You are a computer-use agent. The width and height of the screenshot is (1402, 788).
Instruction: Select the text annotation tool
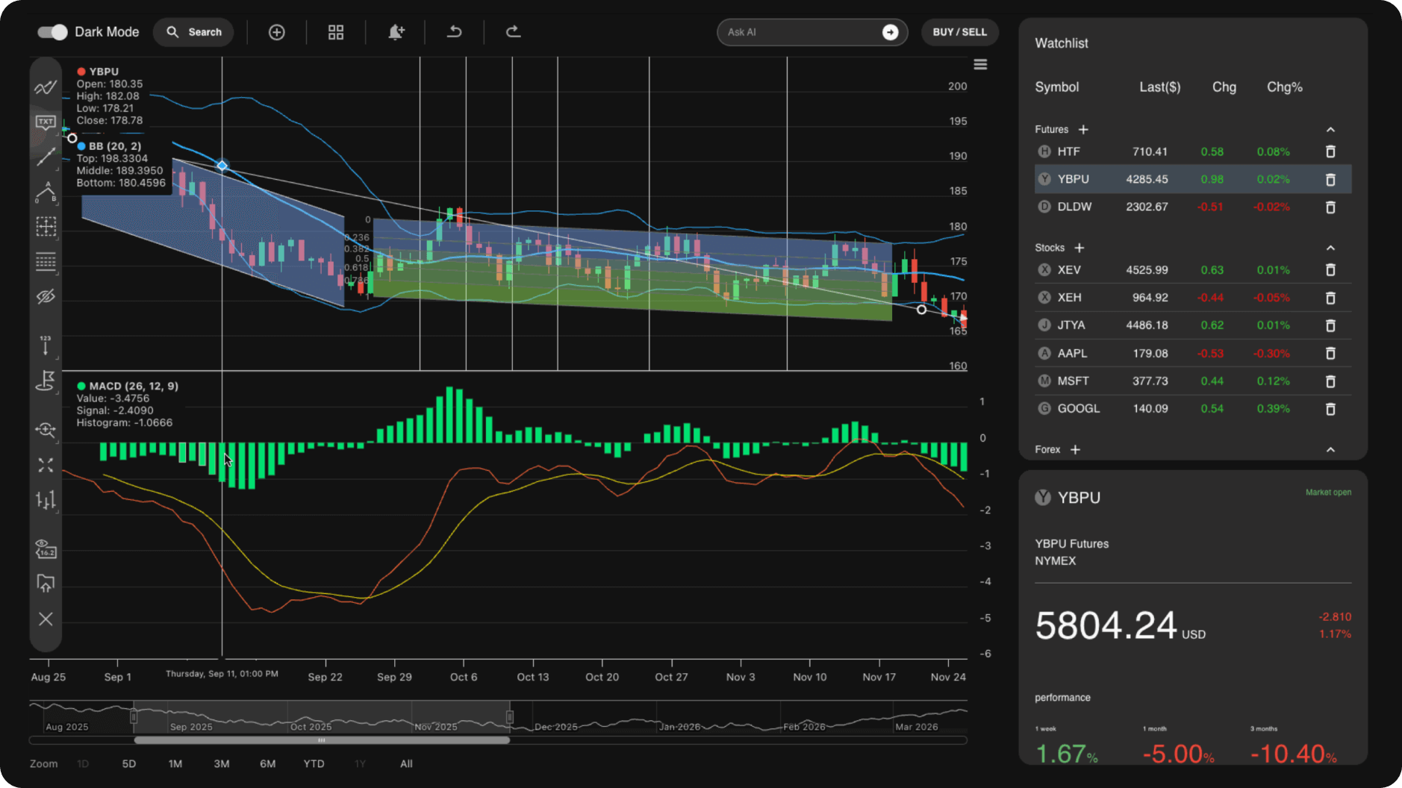point(46,122)
